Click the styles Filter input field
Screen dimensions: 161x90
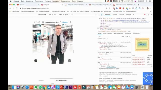(109, 36)
